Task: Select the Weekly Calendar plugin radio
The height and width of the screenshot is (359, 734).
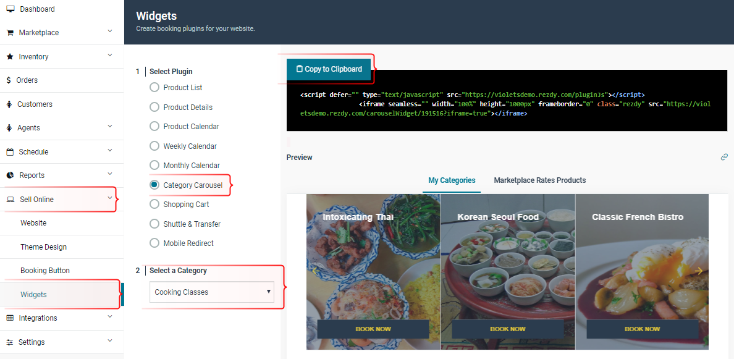Action: (154, 146)
